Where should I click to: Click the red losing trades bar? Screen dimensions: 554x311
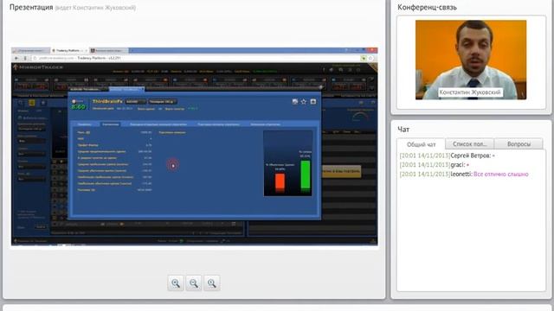(280, 182)
